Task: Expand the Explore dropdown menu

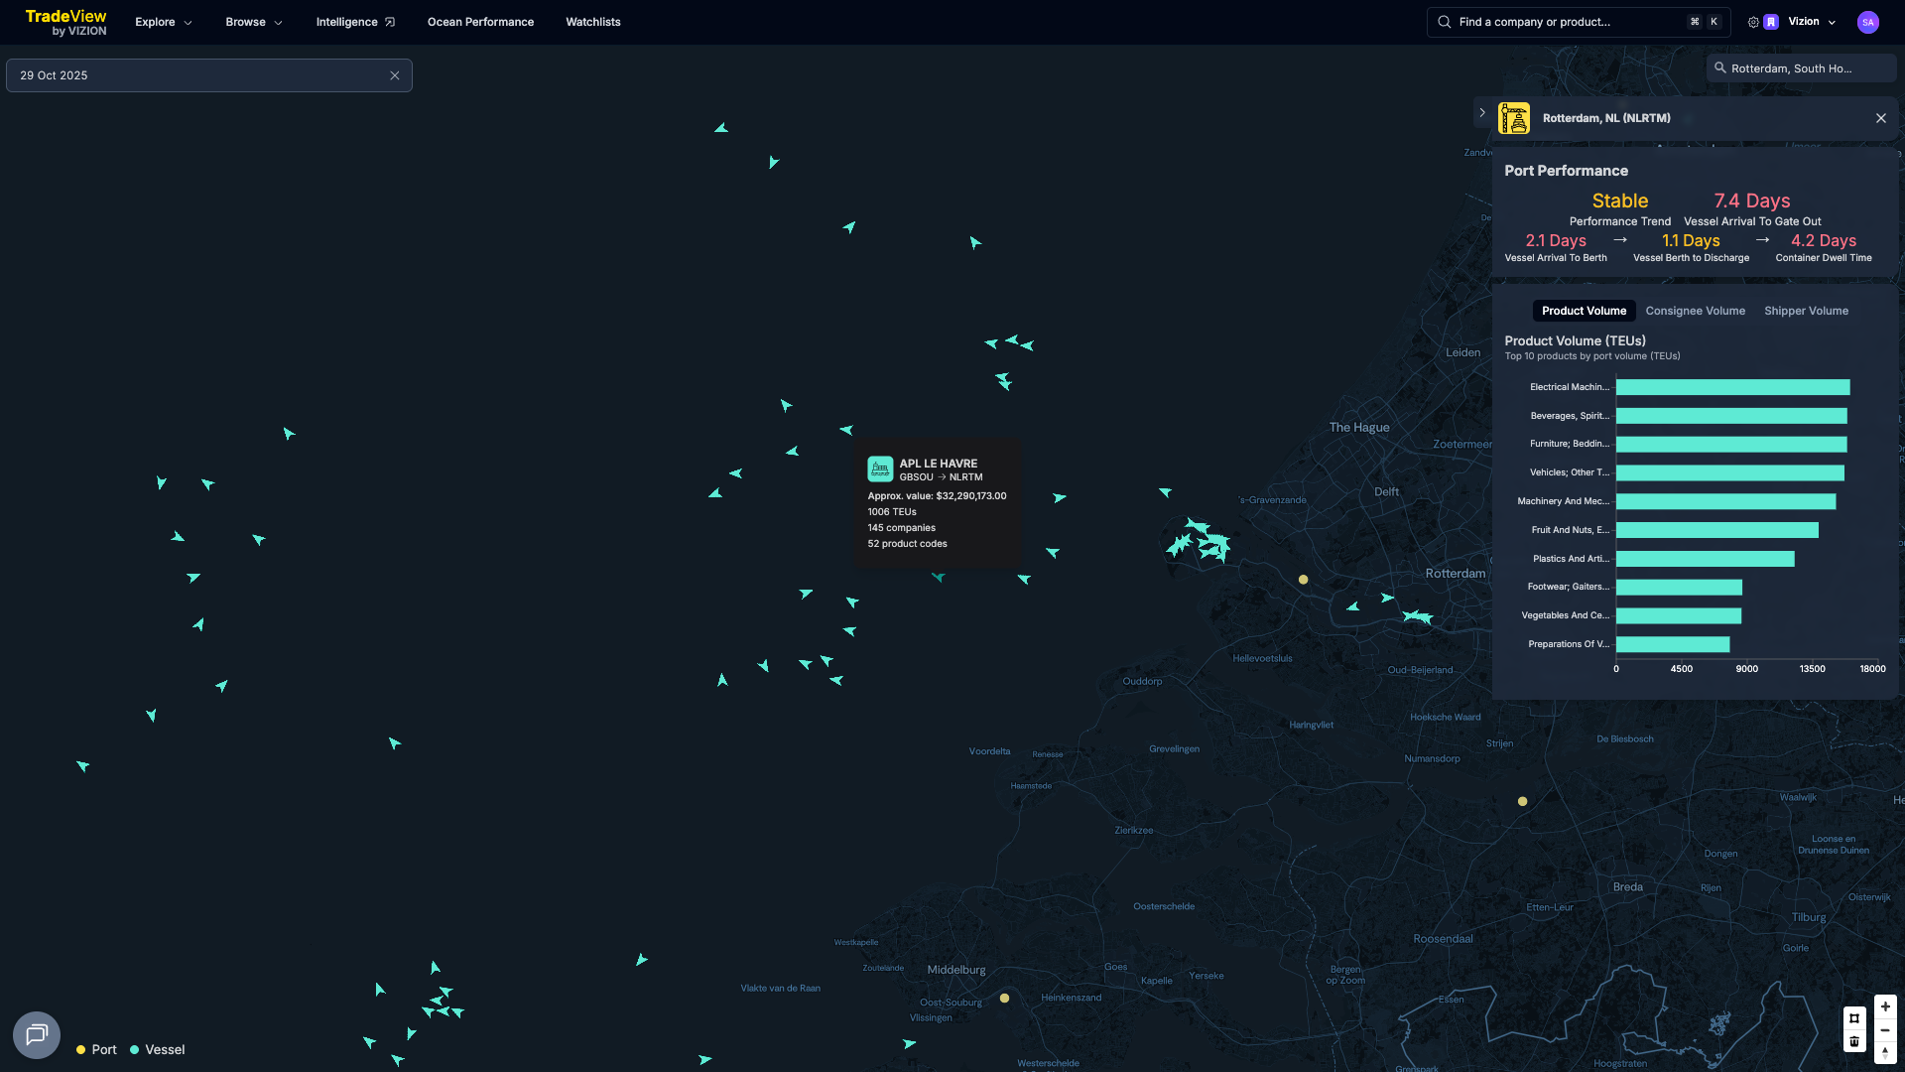Action: point(164,22)
